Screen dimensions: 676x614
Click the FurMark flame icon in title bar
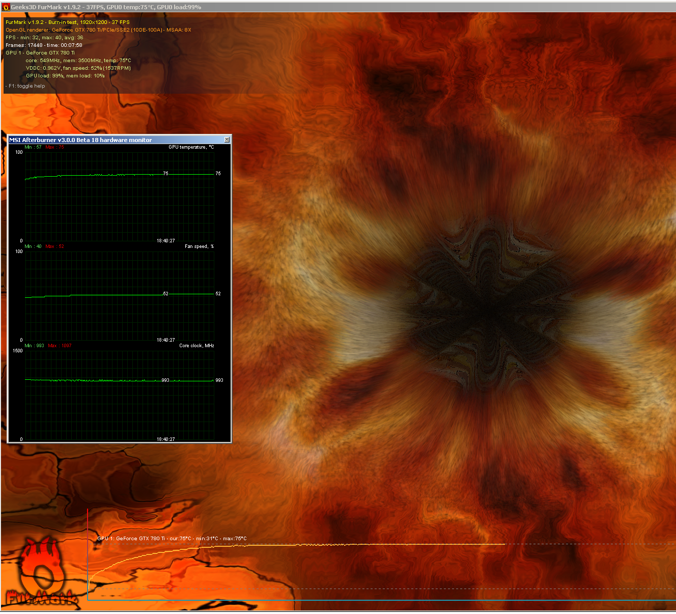point(6,7)
